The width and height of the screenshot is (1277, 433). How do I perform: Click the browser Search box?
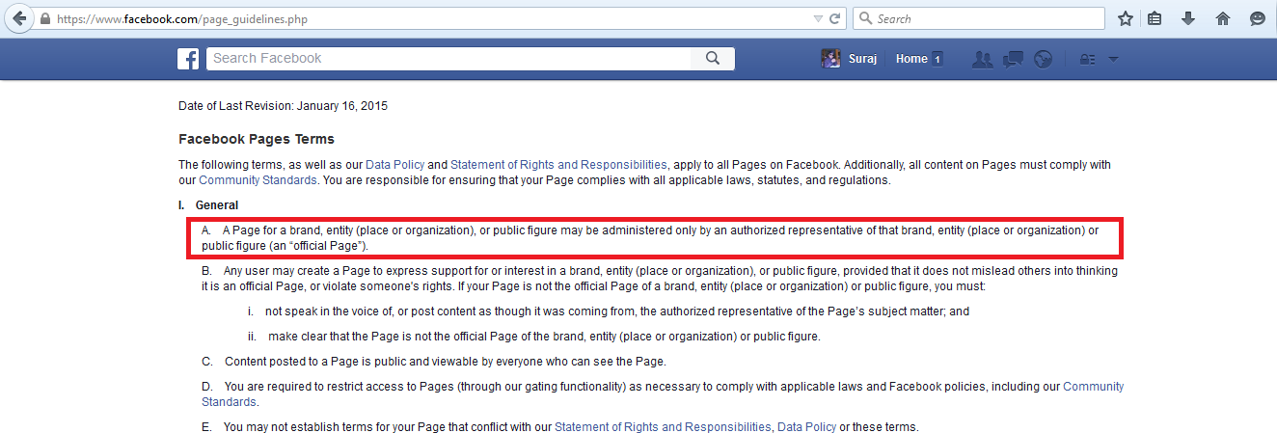click(x=979, y=18)
